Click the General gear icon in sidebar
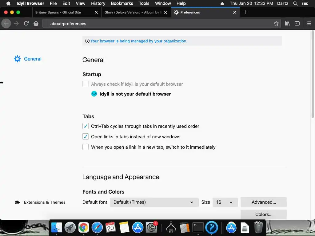The width and height of the screenshot is (315, 236). coord(17,59)
